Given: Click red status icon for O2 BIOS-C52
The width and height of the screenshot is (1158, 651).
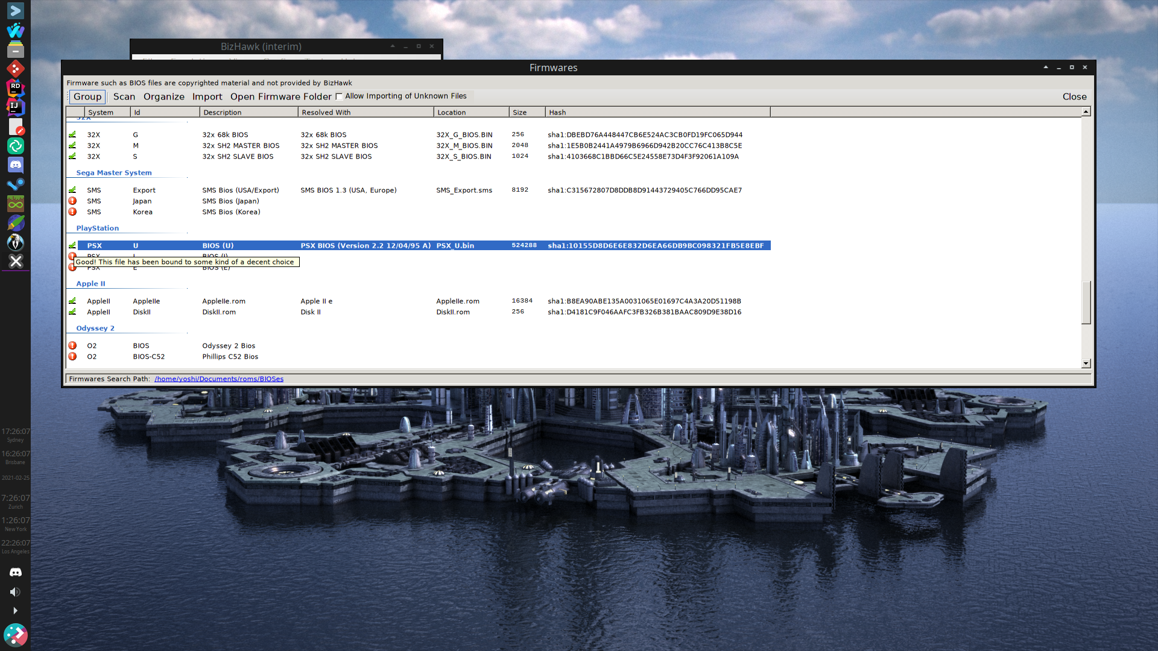Looking at the screenshot, I should pyautogui.click(x=72, y=356).
